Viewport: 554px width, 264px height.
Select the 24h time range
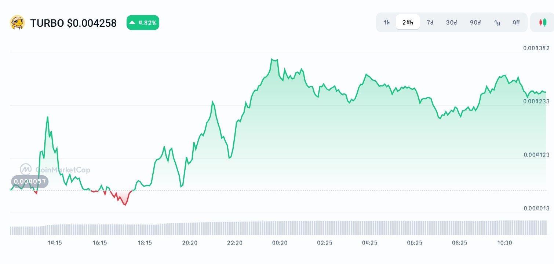pos(408,22)
